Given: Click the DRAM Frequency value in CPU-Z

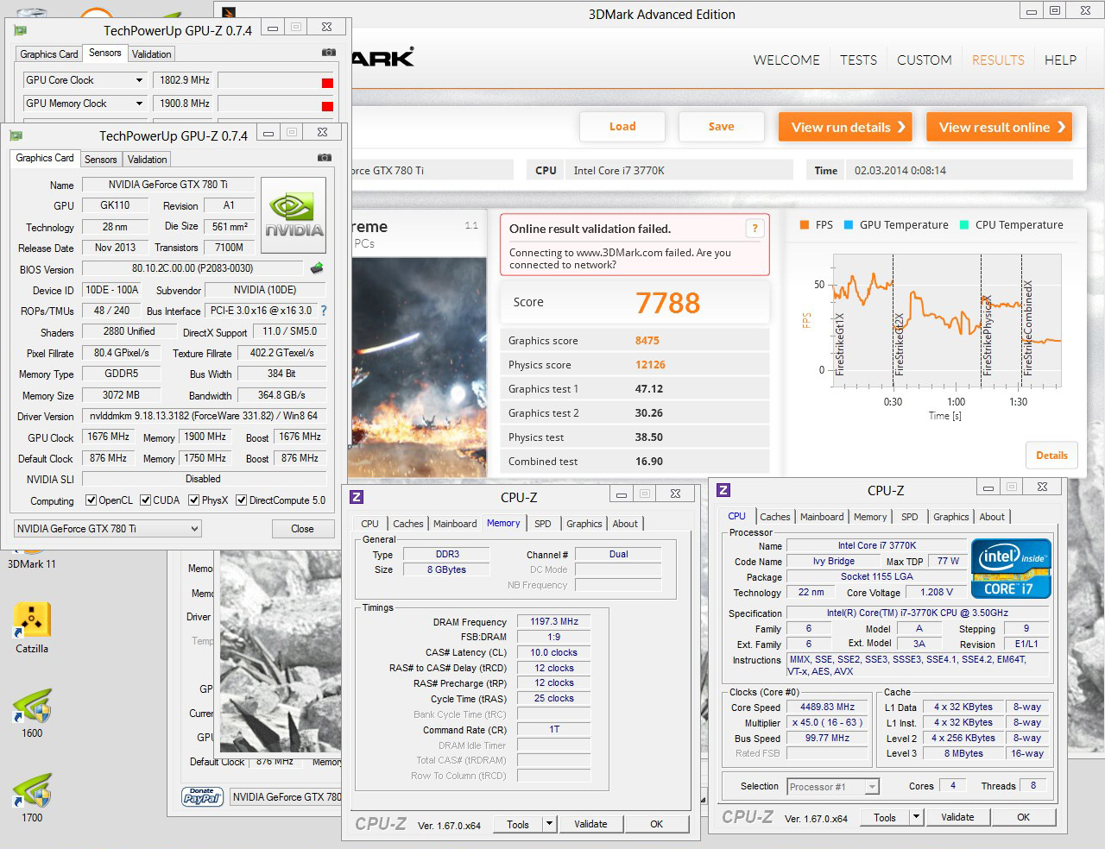Looking at the screenshot, I should click(x=554, y=621).
